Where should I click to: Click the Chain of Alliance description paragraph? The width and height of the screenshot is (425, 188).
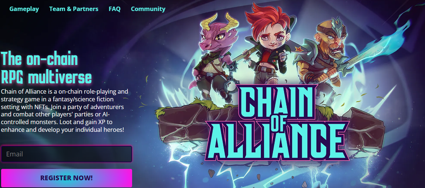coord(64,111)
